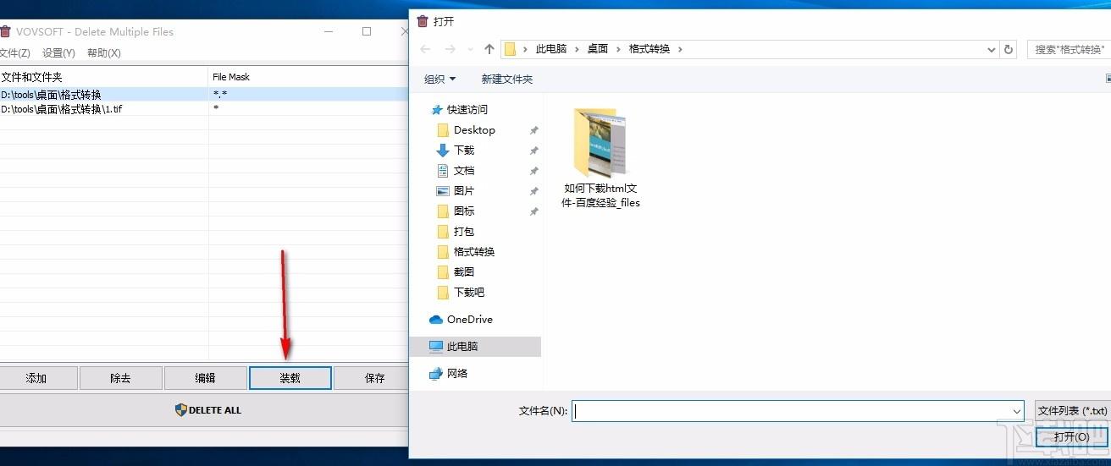Click the 装载 button
Screen dimensions: 1111x466
[290, 378]
